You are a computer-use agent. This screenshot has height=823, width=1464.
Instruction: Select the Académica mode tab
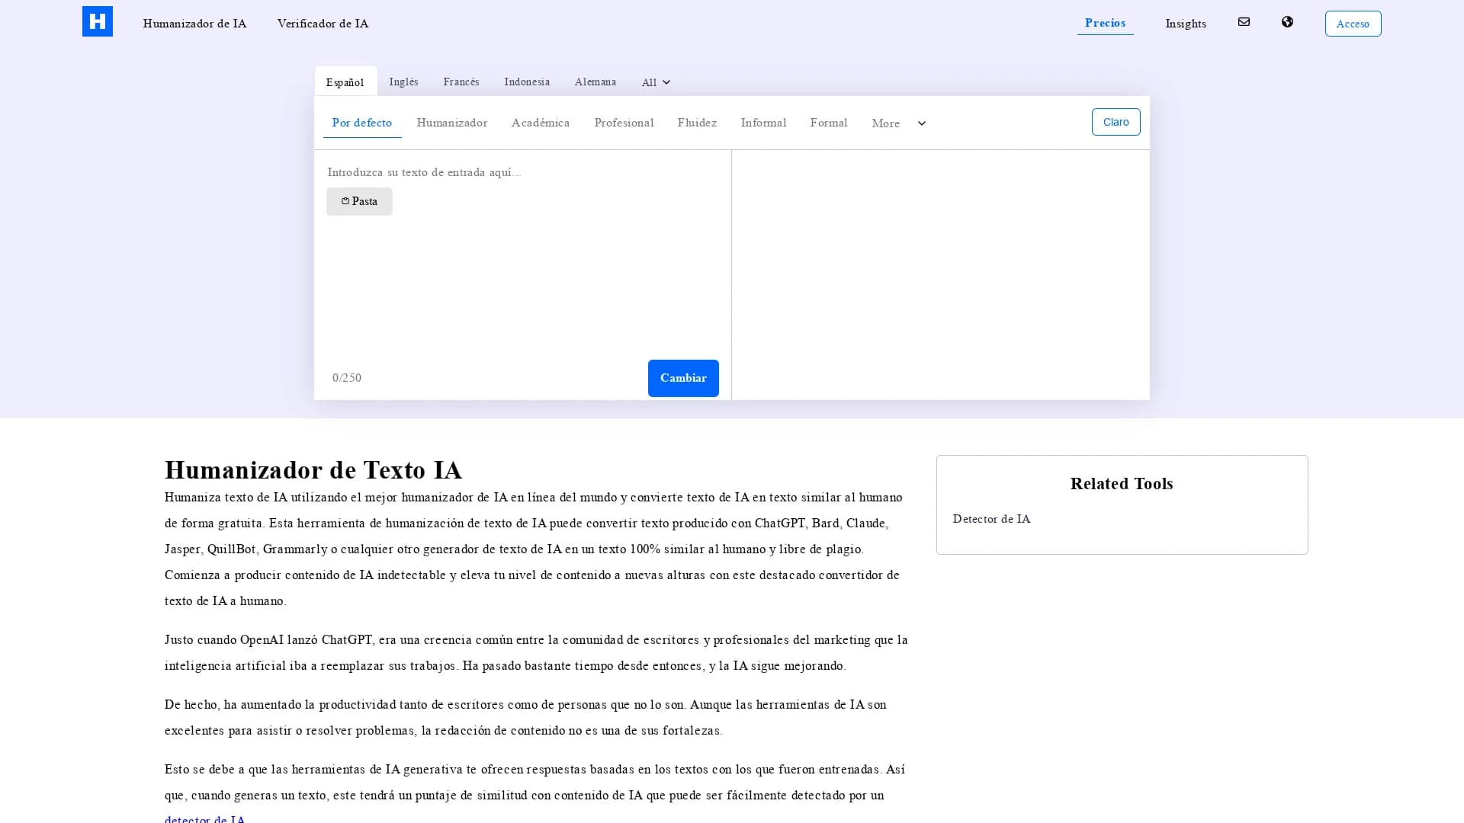541,123
